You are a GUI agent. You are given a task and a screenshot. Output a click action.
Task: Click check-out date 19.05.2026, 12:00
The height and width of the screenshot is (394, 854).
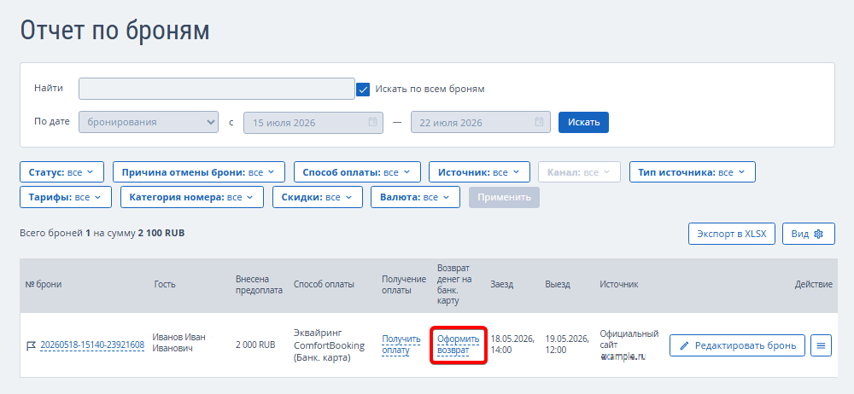tap(567, 345)
